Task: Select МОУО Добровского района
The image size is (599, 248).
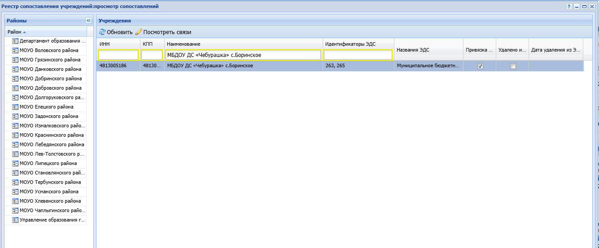Action: click(47, 88)
